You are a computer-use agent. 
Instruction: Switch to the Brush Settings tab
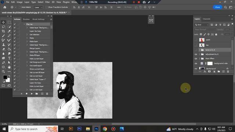click(39, 19)
